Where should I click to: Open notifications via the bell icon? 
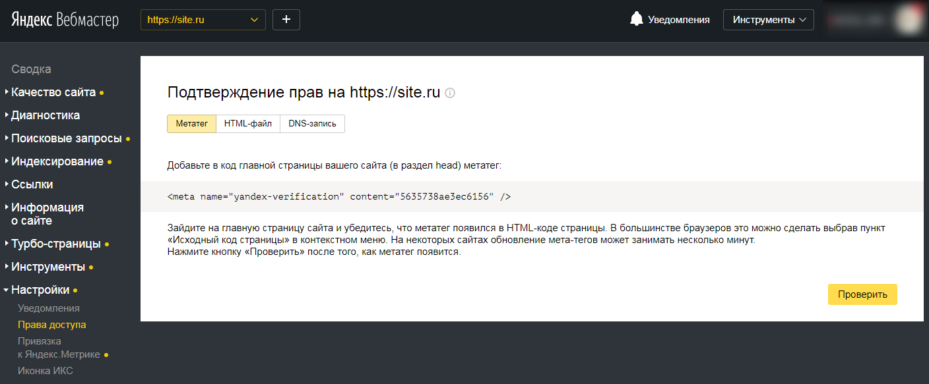click(636, 19)
